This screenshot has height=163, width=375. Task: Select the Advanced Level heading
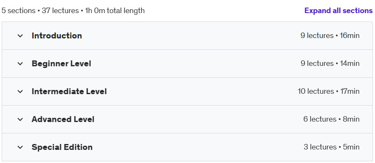click(x=63, y=119)
